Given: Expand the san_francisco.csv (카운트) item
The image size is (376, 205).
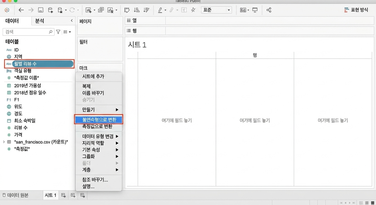Looking at the screenshot, I should 4,142.
